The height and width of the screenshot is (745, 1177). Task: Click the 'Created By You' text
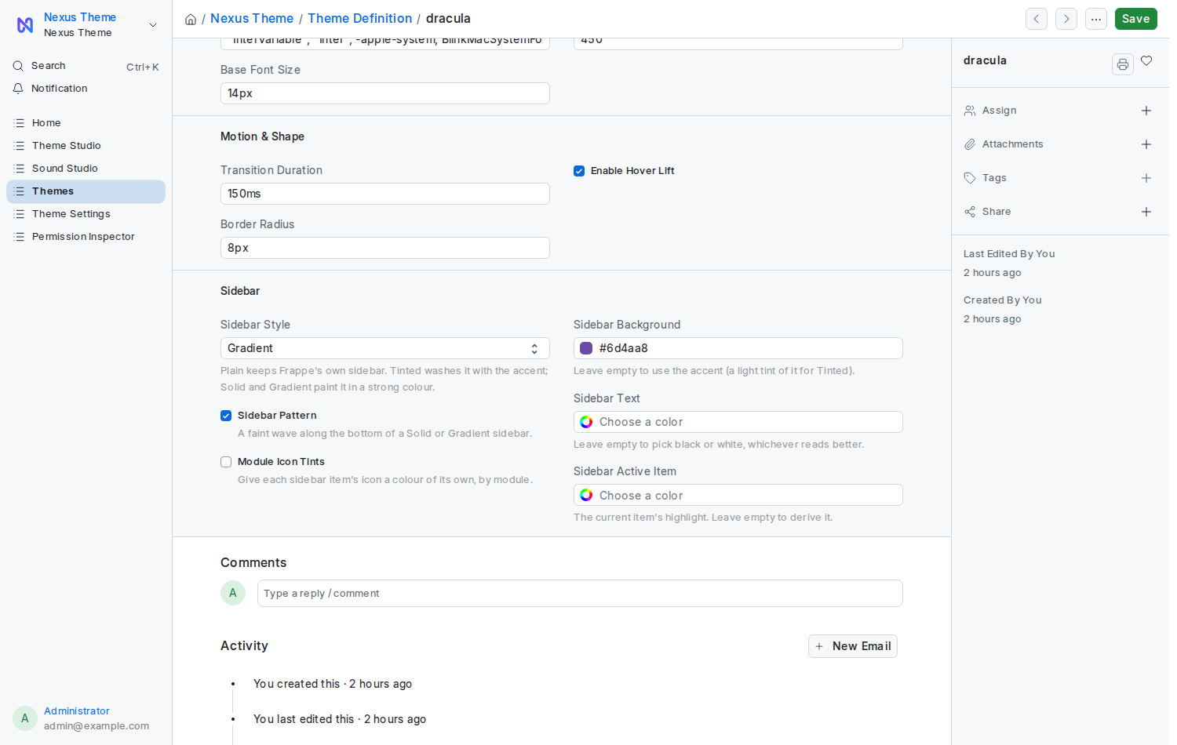point(1003,300)
